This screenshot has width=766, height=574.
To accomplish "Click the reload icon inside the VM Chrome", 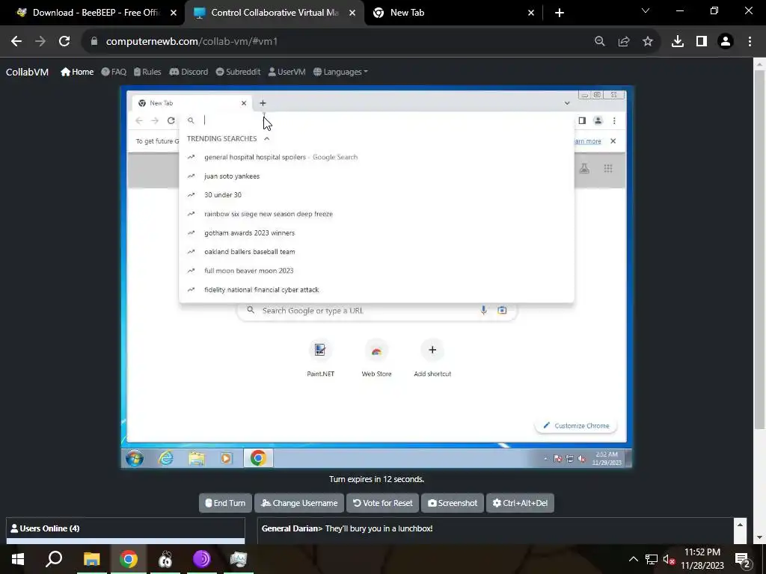I will point(171,120).
